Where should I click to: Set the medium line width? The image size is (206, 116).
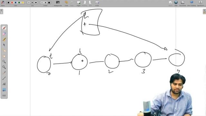[x=32, y=3]
